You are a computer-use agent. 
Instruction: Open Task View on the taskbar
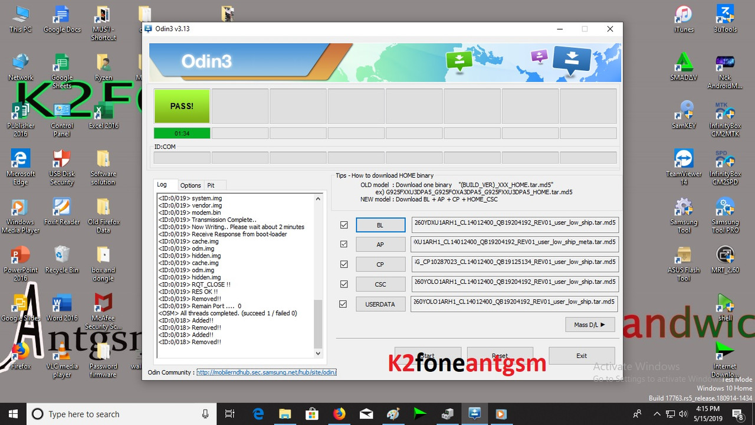point(230,414)
